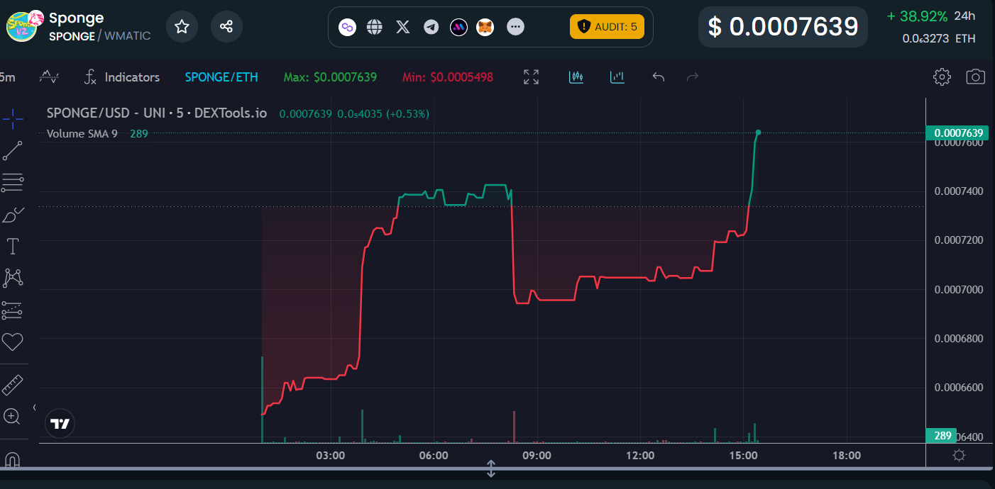Open the purple M-logo link icon
Viewport: 995px width, 489px height.
click(458, 27)
